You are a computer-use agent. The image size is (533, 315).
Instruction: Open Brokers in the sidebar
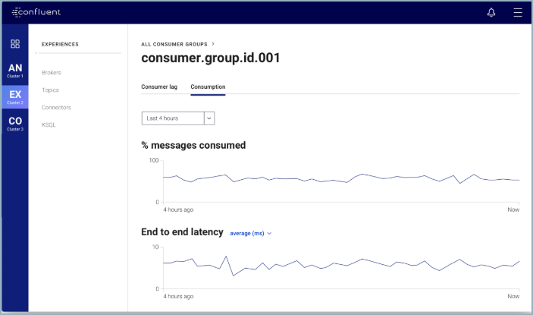52,72
